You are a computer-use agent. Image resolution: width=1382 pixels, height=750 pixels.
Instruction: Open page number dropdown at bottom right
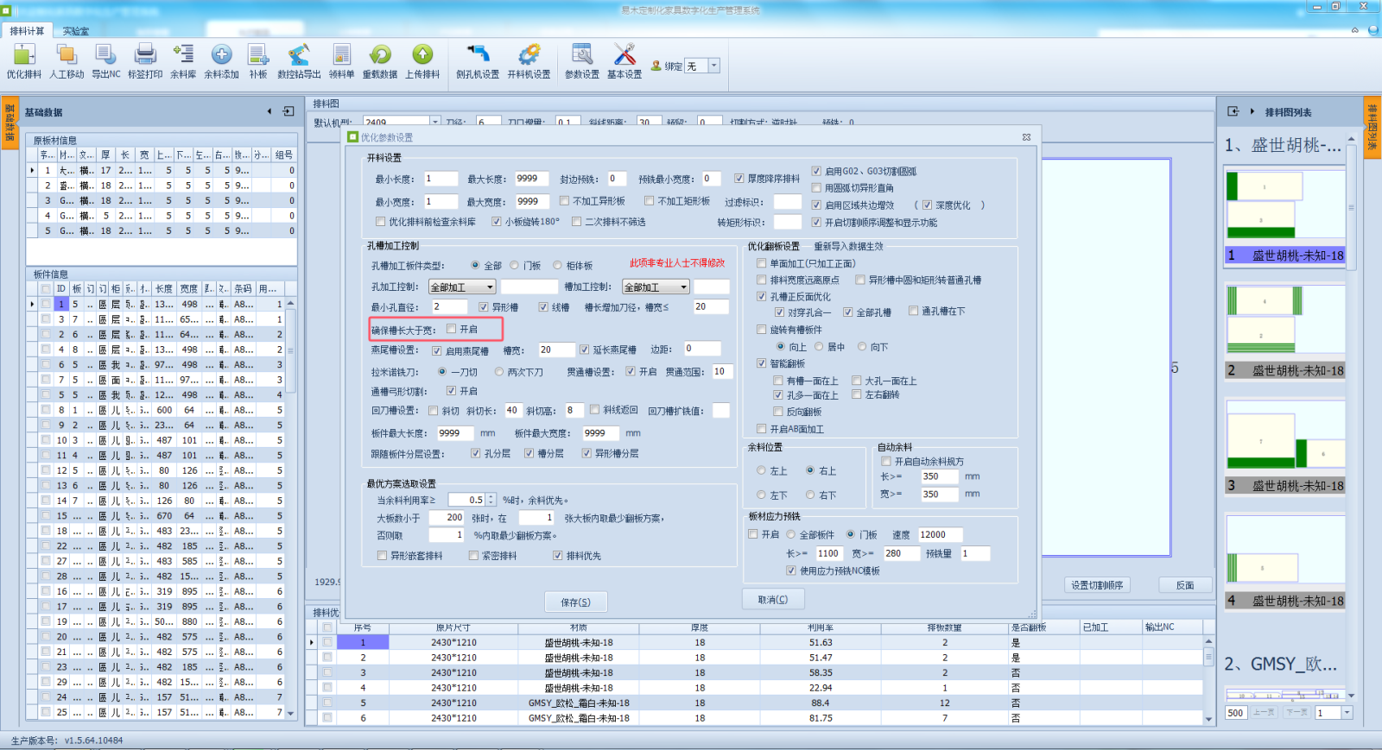point(1347,713)
